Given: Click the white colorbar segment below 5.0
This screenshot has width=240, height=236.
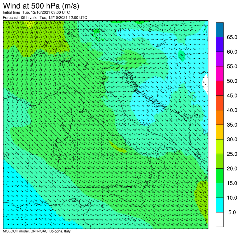Looking at the screenshot, I should (x=220, y=220).
